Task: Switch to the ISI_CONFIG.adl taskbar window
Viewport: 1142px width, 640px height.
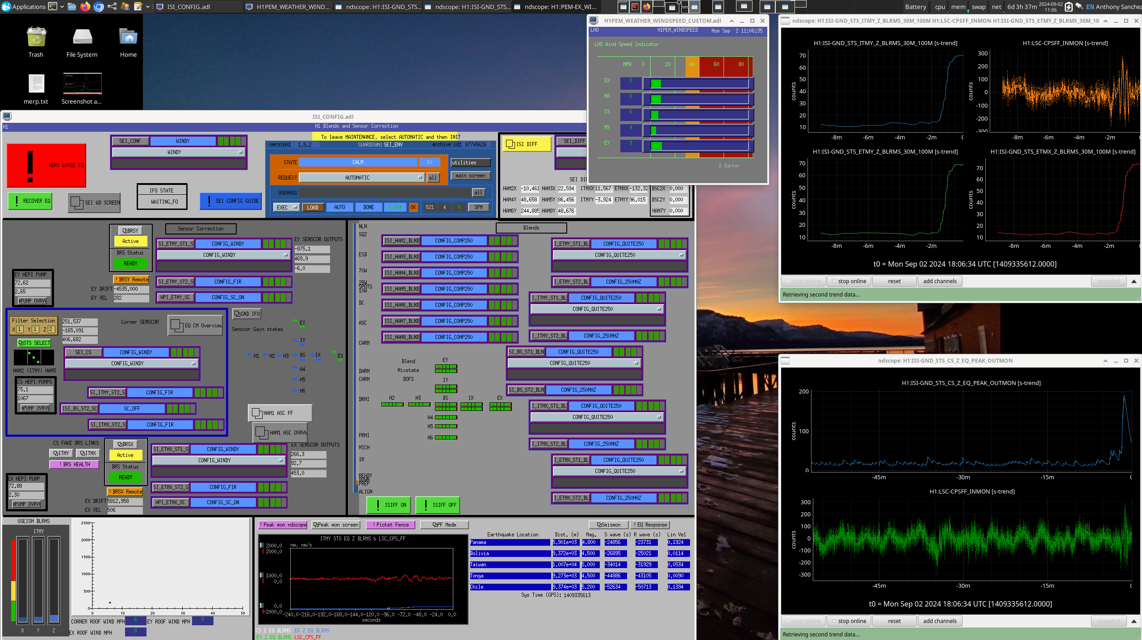Action: [x=199, y=6]
